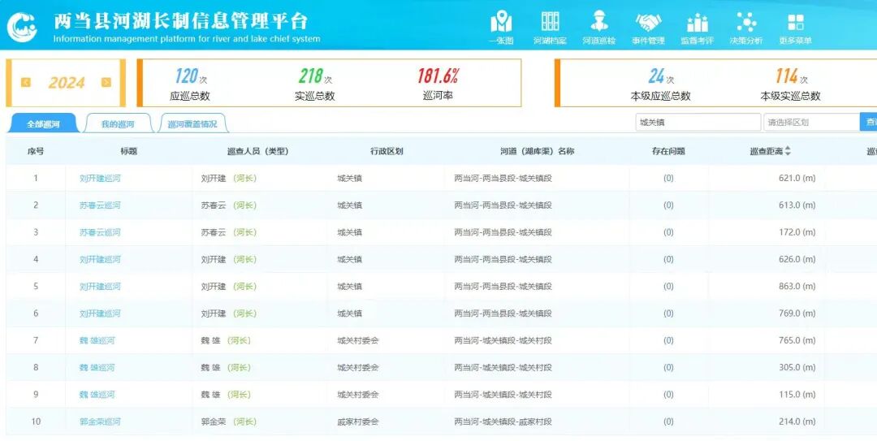Image resolution: width=877 pixels, height=441 pixels.
Task: Open 魏雄巡河 link in row 7
Action: click(97, 340)
